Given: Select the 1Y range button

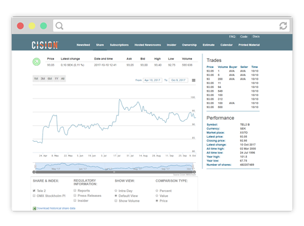Looking at the screenshot, I should 57,78.
